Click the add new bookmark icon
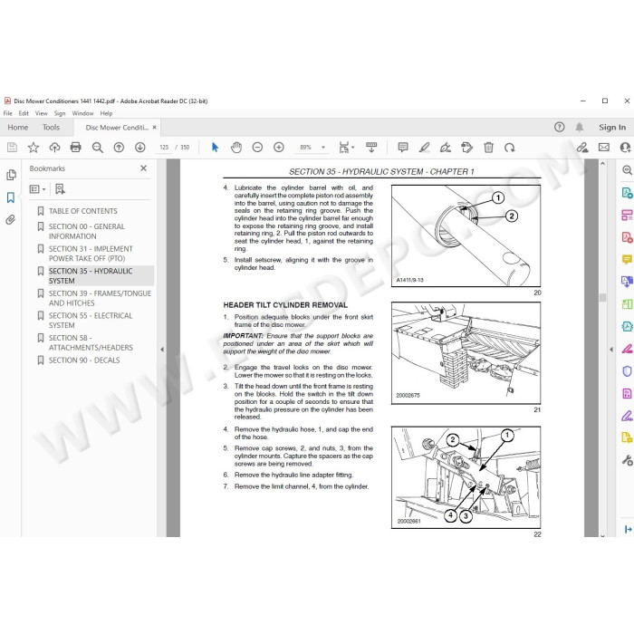The height and width of the screenshot is (634, 634). click(60, 188)
